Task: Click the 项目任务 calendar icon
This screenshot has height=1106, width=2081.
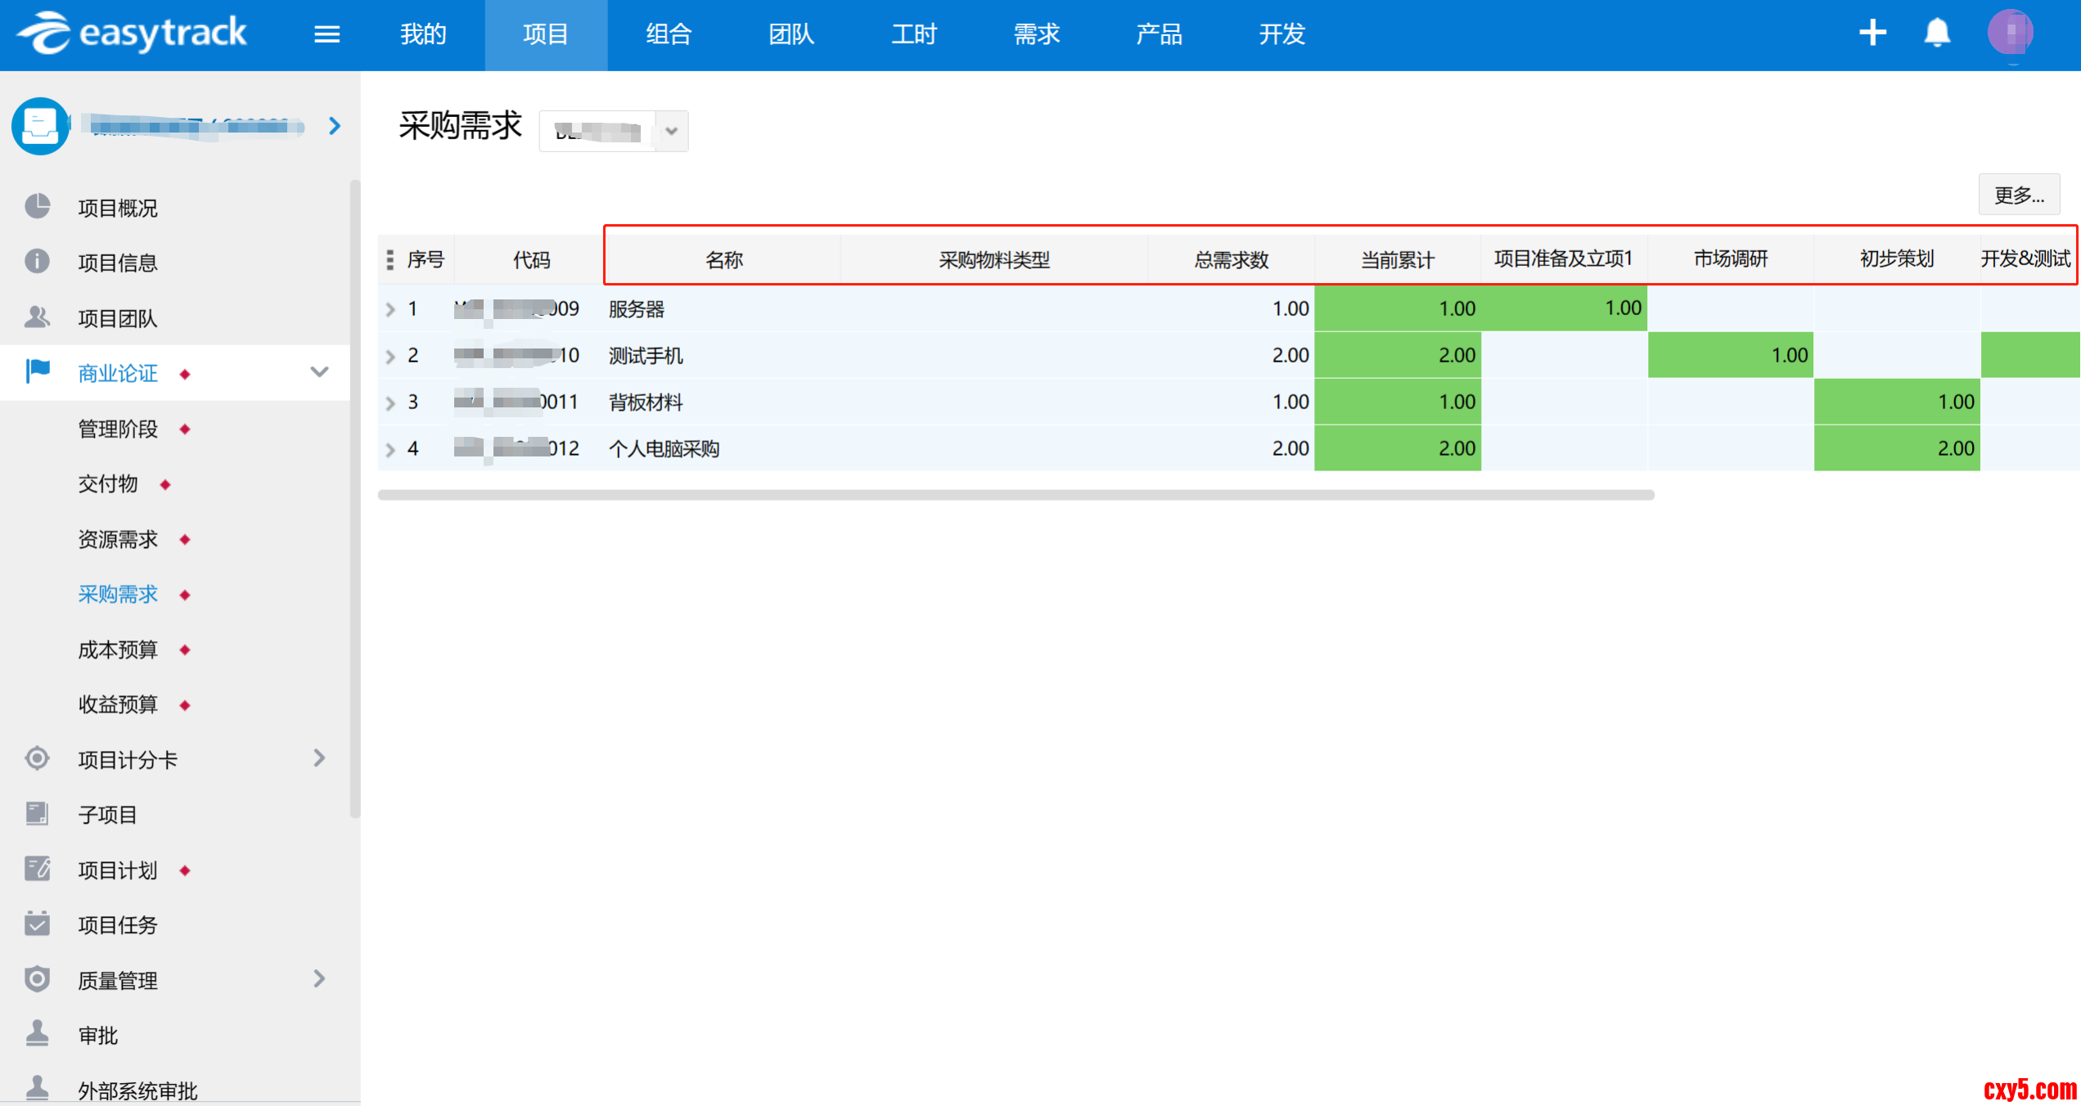Action: [38, 924]
